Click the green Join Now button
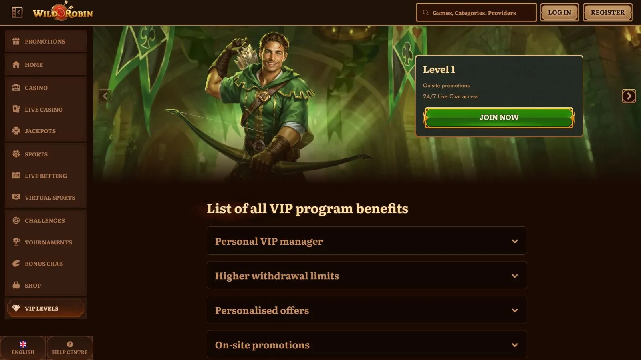The width and height of the screenshot is (641, 360). 499,118
